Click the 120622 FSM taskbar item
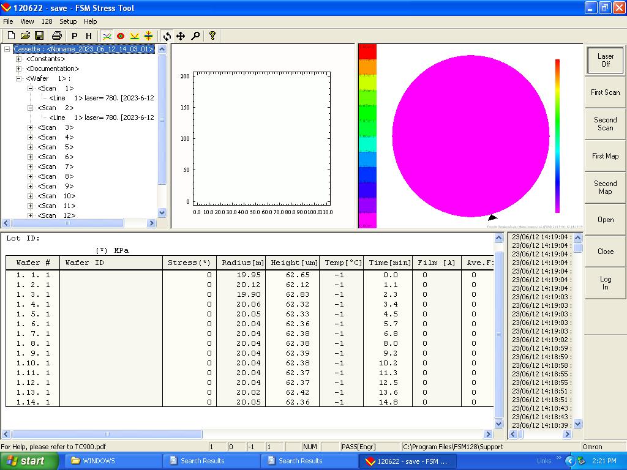This screenshot has height=470, width=627. (x=407, y=461)
